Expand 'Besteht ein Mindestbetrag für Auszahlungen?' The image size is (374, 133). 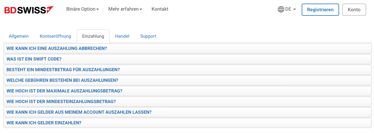[188, 70]
